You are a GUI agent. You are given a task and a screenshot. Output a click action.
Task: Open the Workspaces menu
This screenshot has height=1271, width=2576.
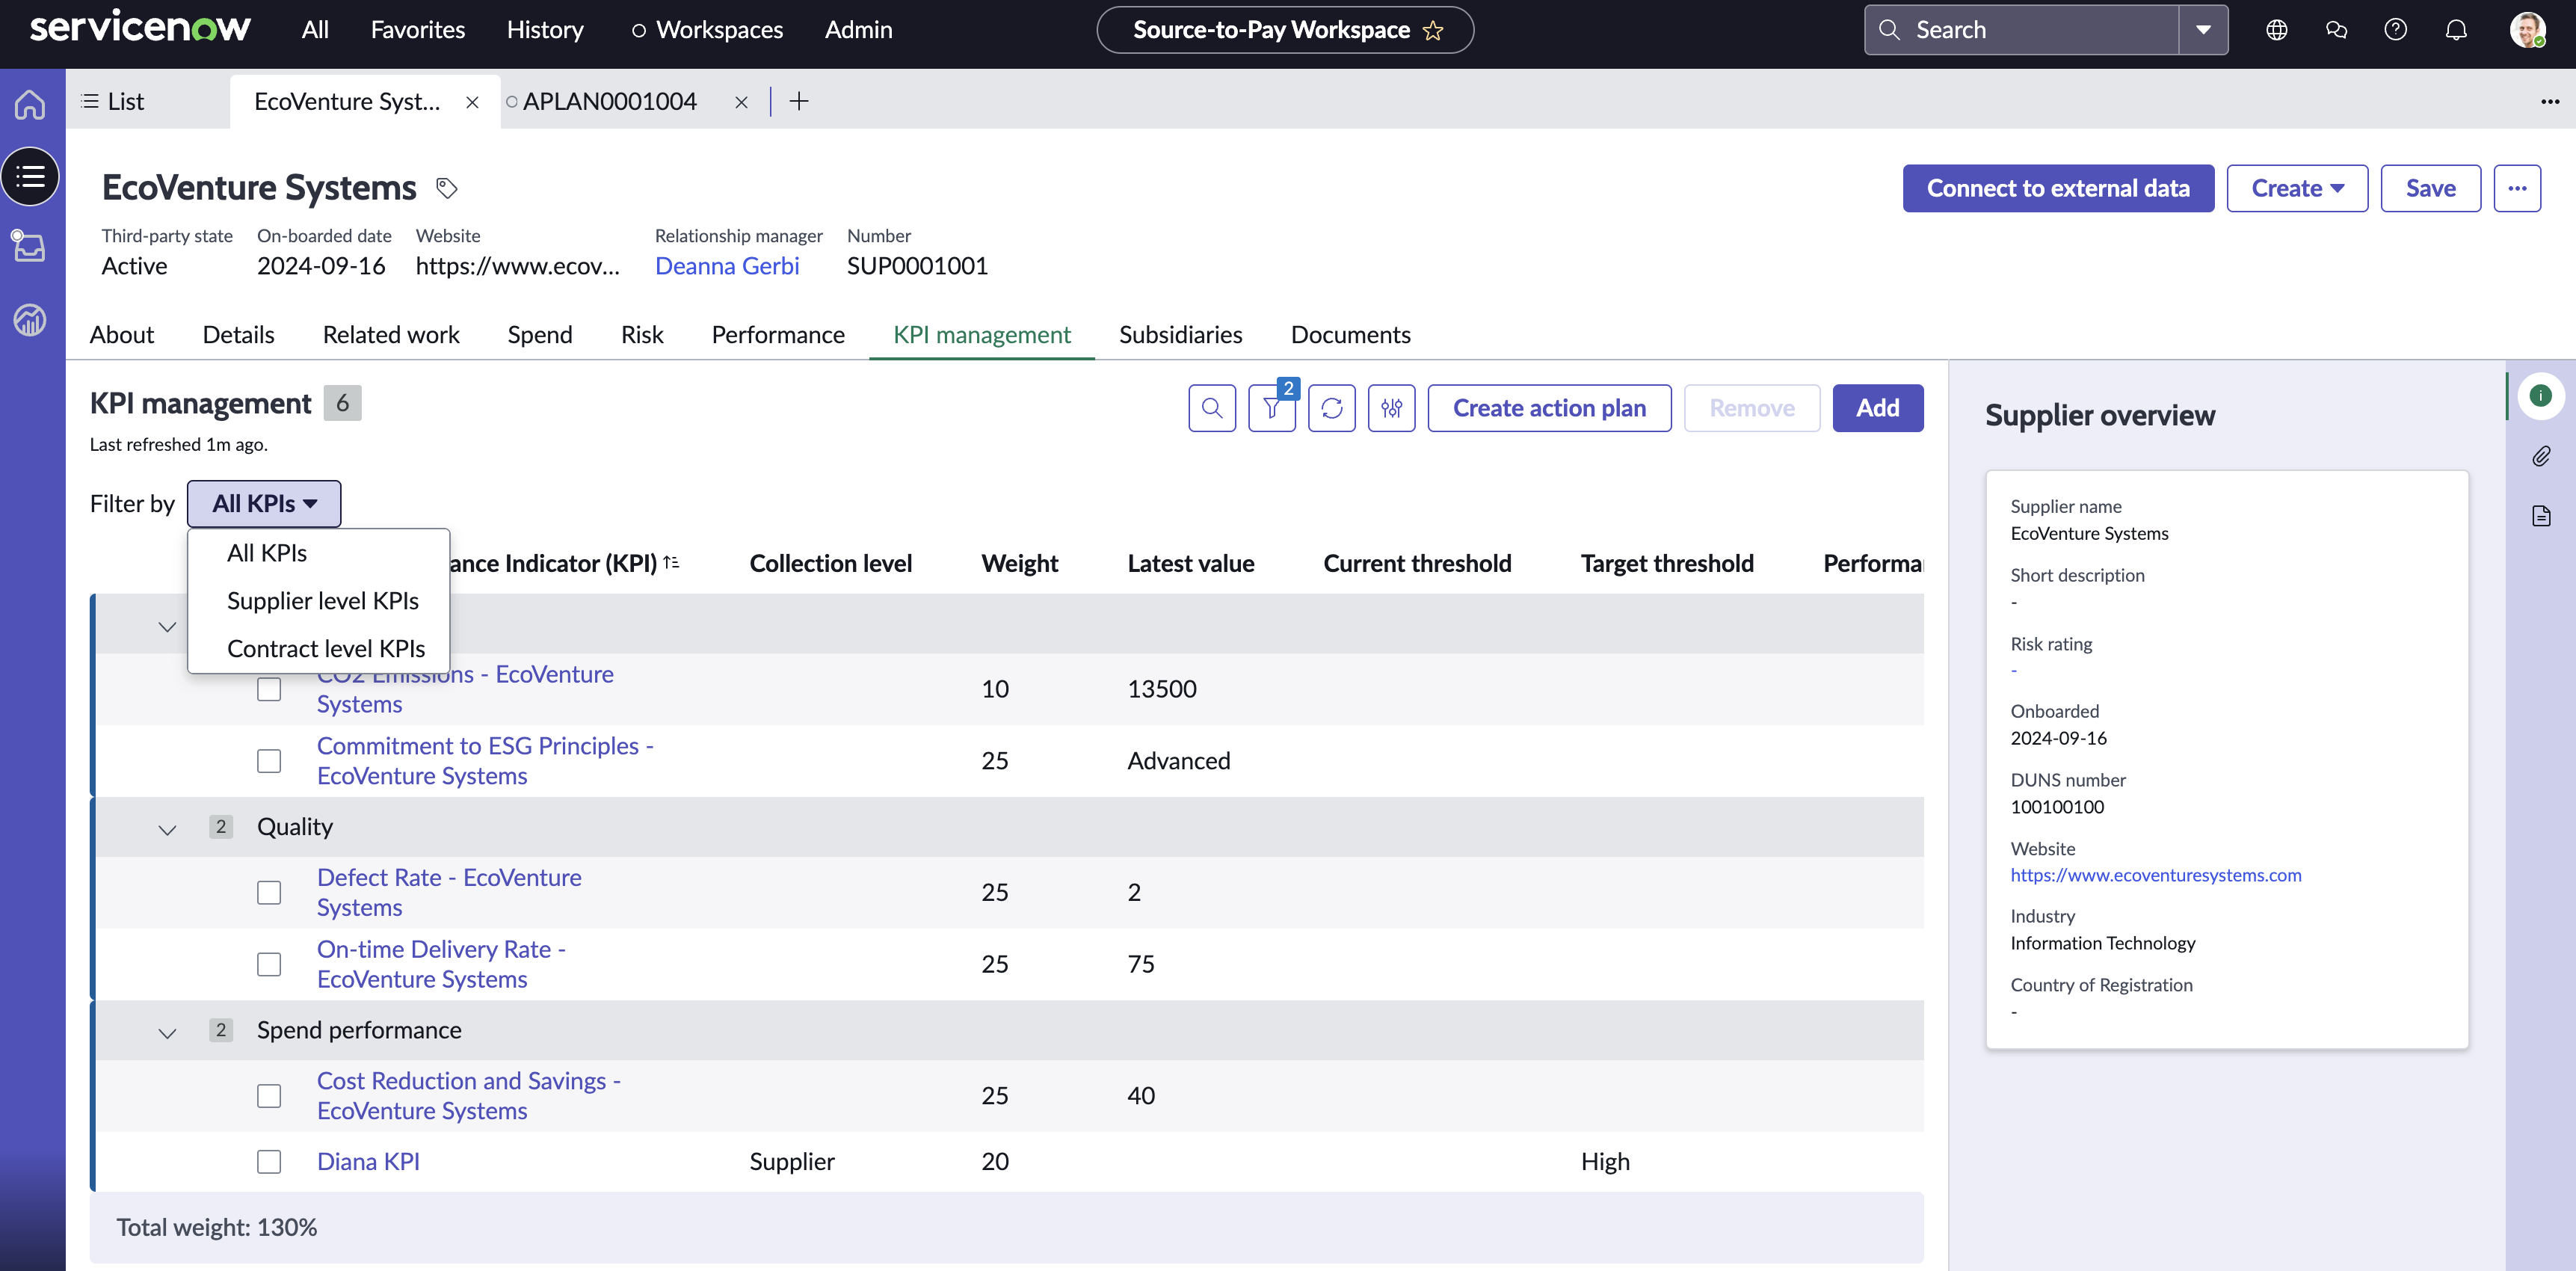[707, 30]
